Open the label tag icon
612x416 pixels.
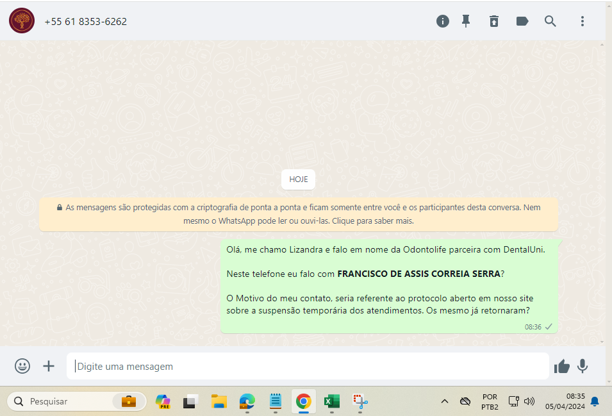point(522,21)
